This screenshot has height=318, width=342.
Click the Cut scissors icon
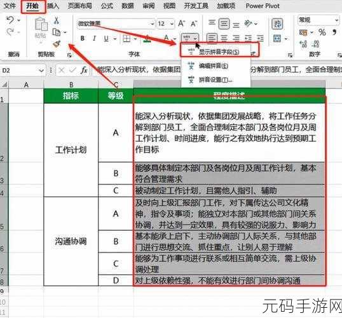point(57,20)
